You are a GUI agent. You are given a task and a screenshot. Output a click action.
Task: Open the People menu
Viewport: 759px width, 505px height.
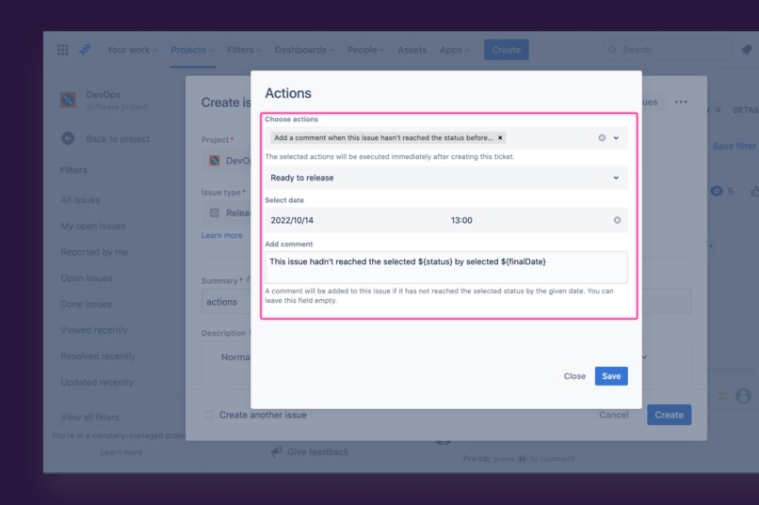tap(365, 50)
